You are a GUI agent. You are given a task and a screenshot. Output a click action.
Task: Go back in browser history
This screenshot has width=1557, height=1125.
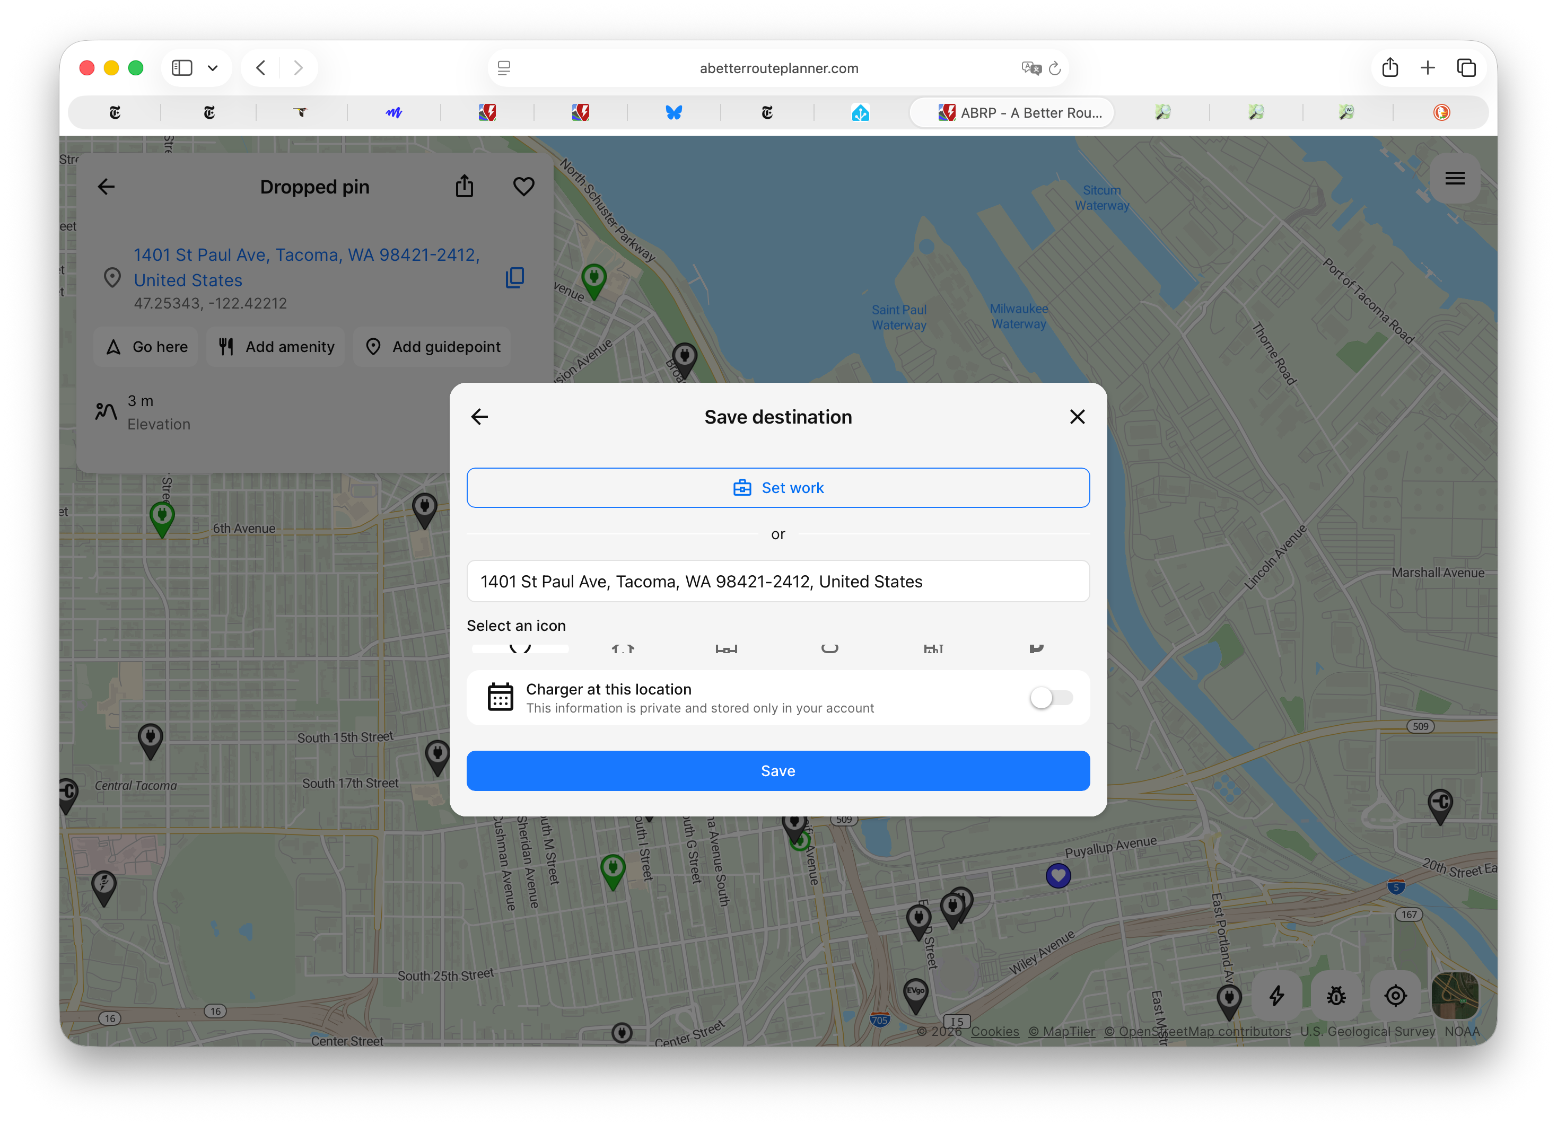click(x=261, y=68)
